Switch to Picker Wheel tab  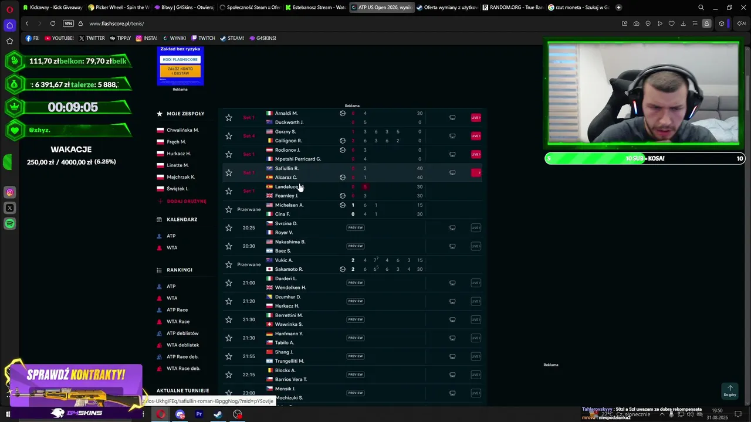pyautogui.click(x=119, y=8)
